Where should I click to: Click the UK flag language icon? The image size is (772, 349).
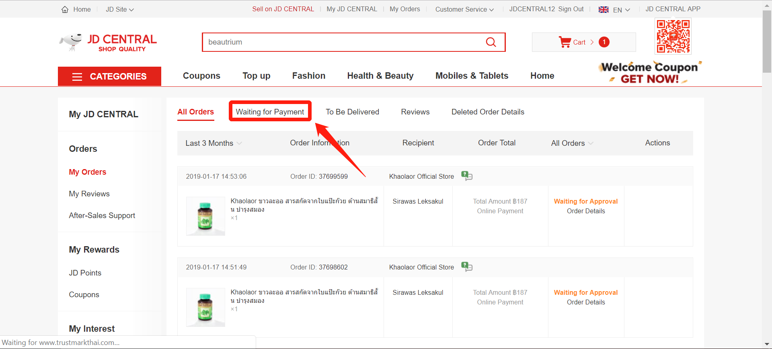604,10
